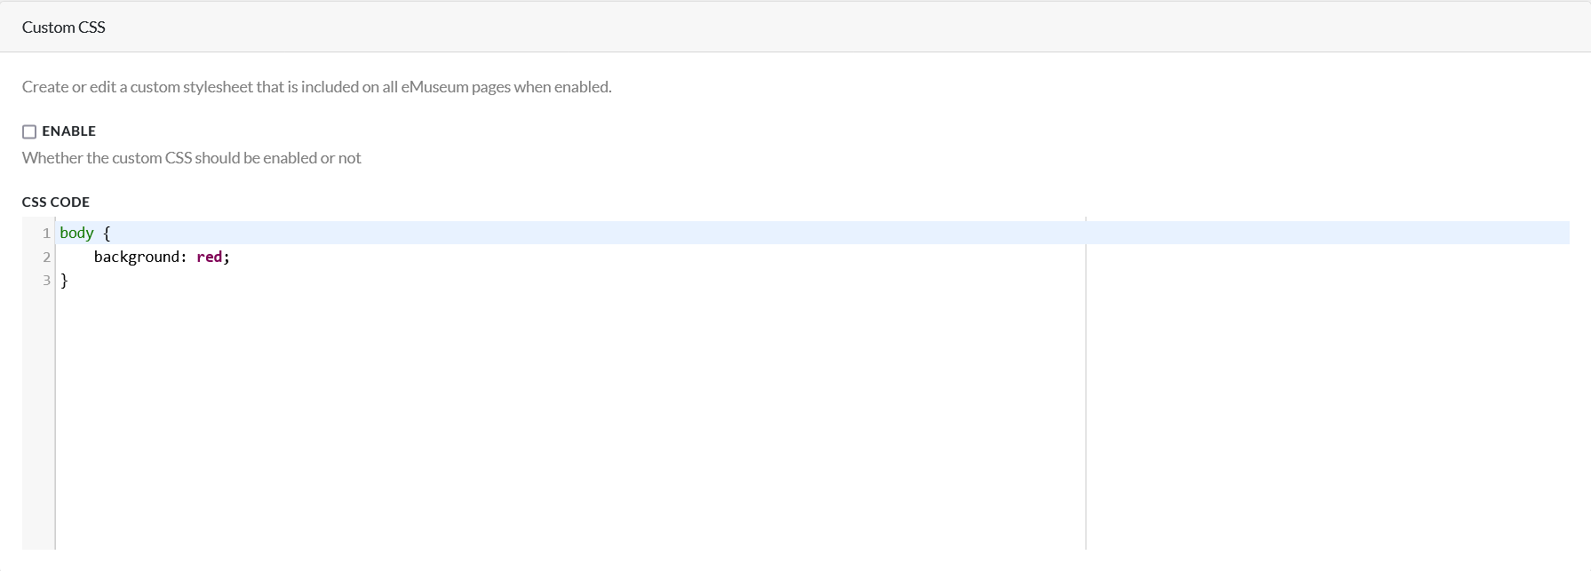Click the red color value in code
The image size is (1591, 571).
coord(209,257)
